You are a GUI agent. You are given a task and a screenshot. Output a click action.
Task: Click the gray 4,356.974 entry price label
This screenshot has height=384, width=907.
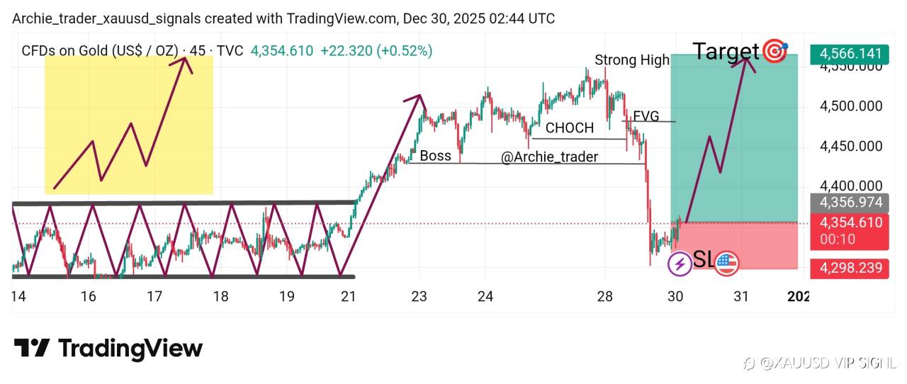(x=850, y=203)
